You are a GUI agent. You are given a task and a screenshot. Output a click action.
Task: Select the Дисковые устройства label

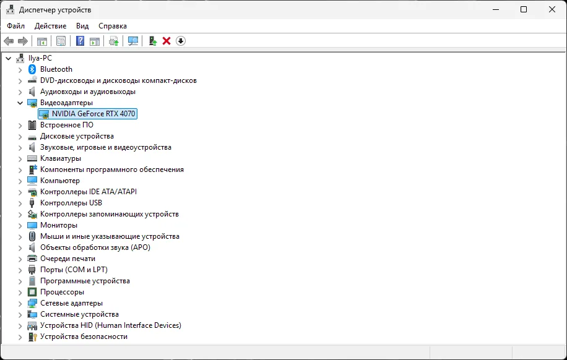pyautogui.click(x=77, y=136)
